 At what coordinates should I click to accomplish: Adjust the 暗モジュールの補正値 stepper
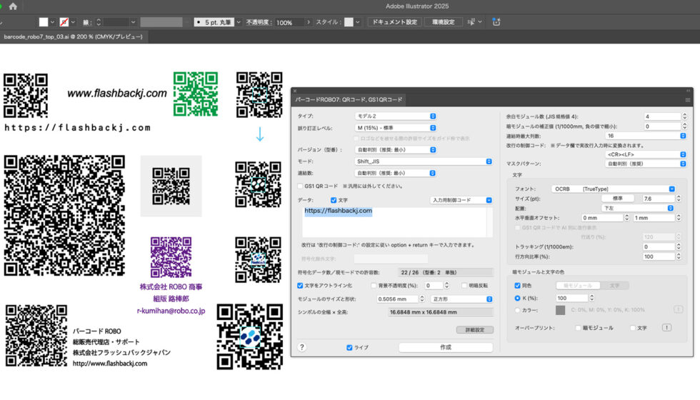point(684,126)
